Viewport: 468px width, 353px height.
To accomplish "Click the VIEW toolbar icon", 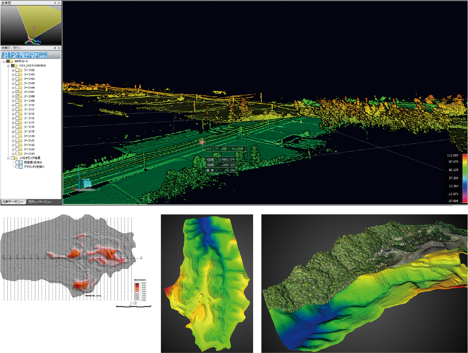I will 43,55.
